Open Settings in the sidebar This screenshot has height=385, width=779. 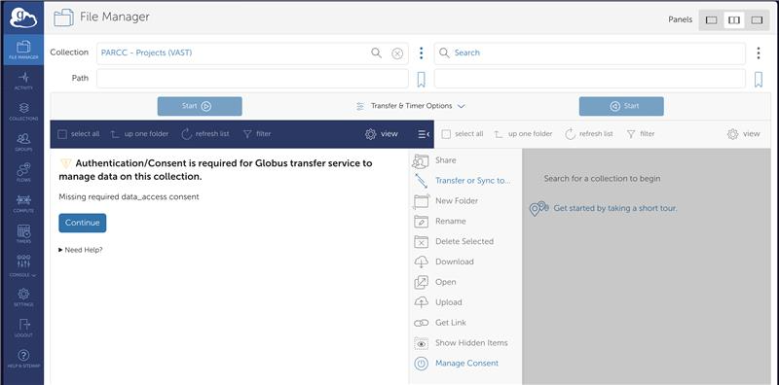click(x=22, y=297)
